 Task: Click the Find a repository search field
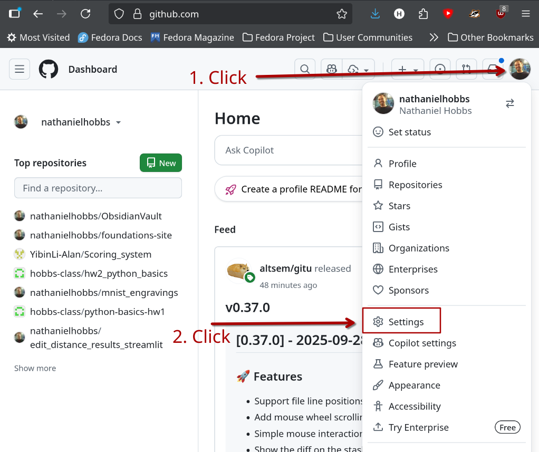point(98,188)
